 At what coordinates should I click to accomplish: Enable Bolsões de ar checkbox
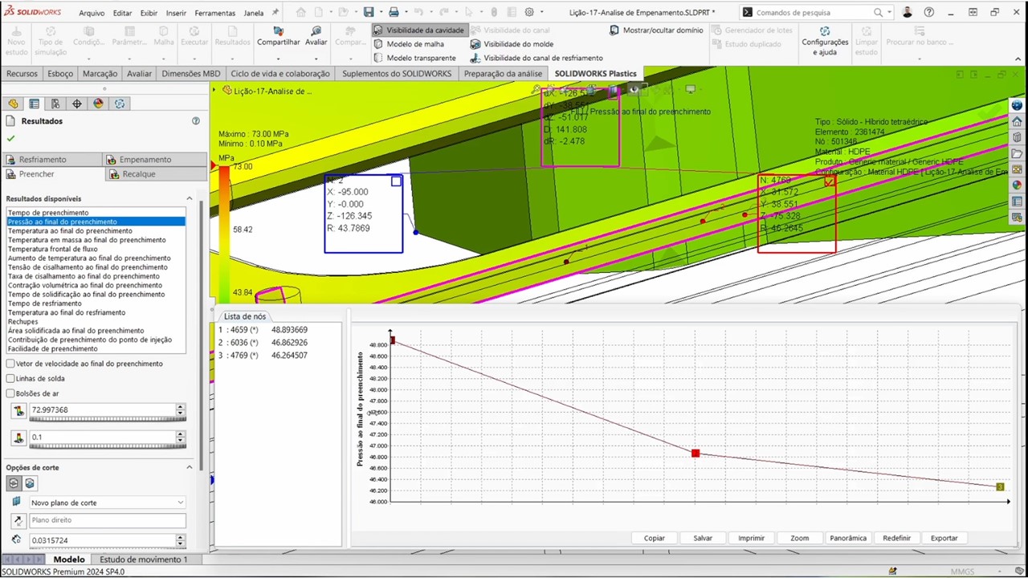pyautogui.click(x=10, y=393)
